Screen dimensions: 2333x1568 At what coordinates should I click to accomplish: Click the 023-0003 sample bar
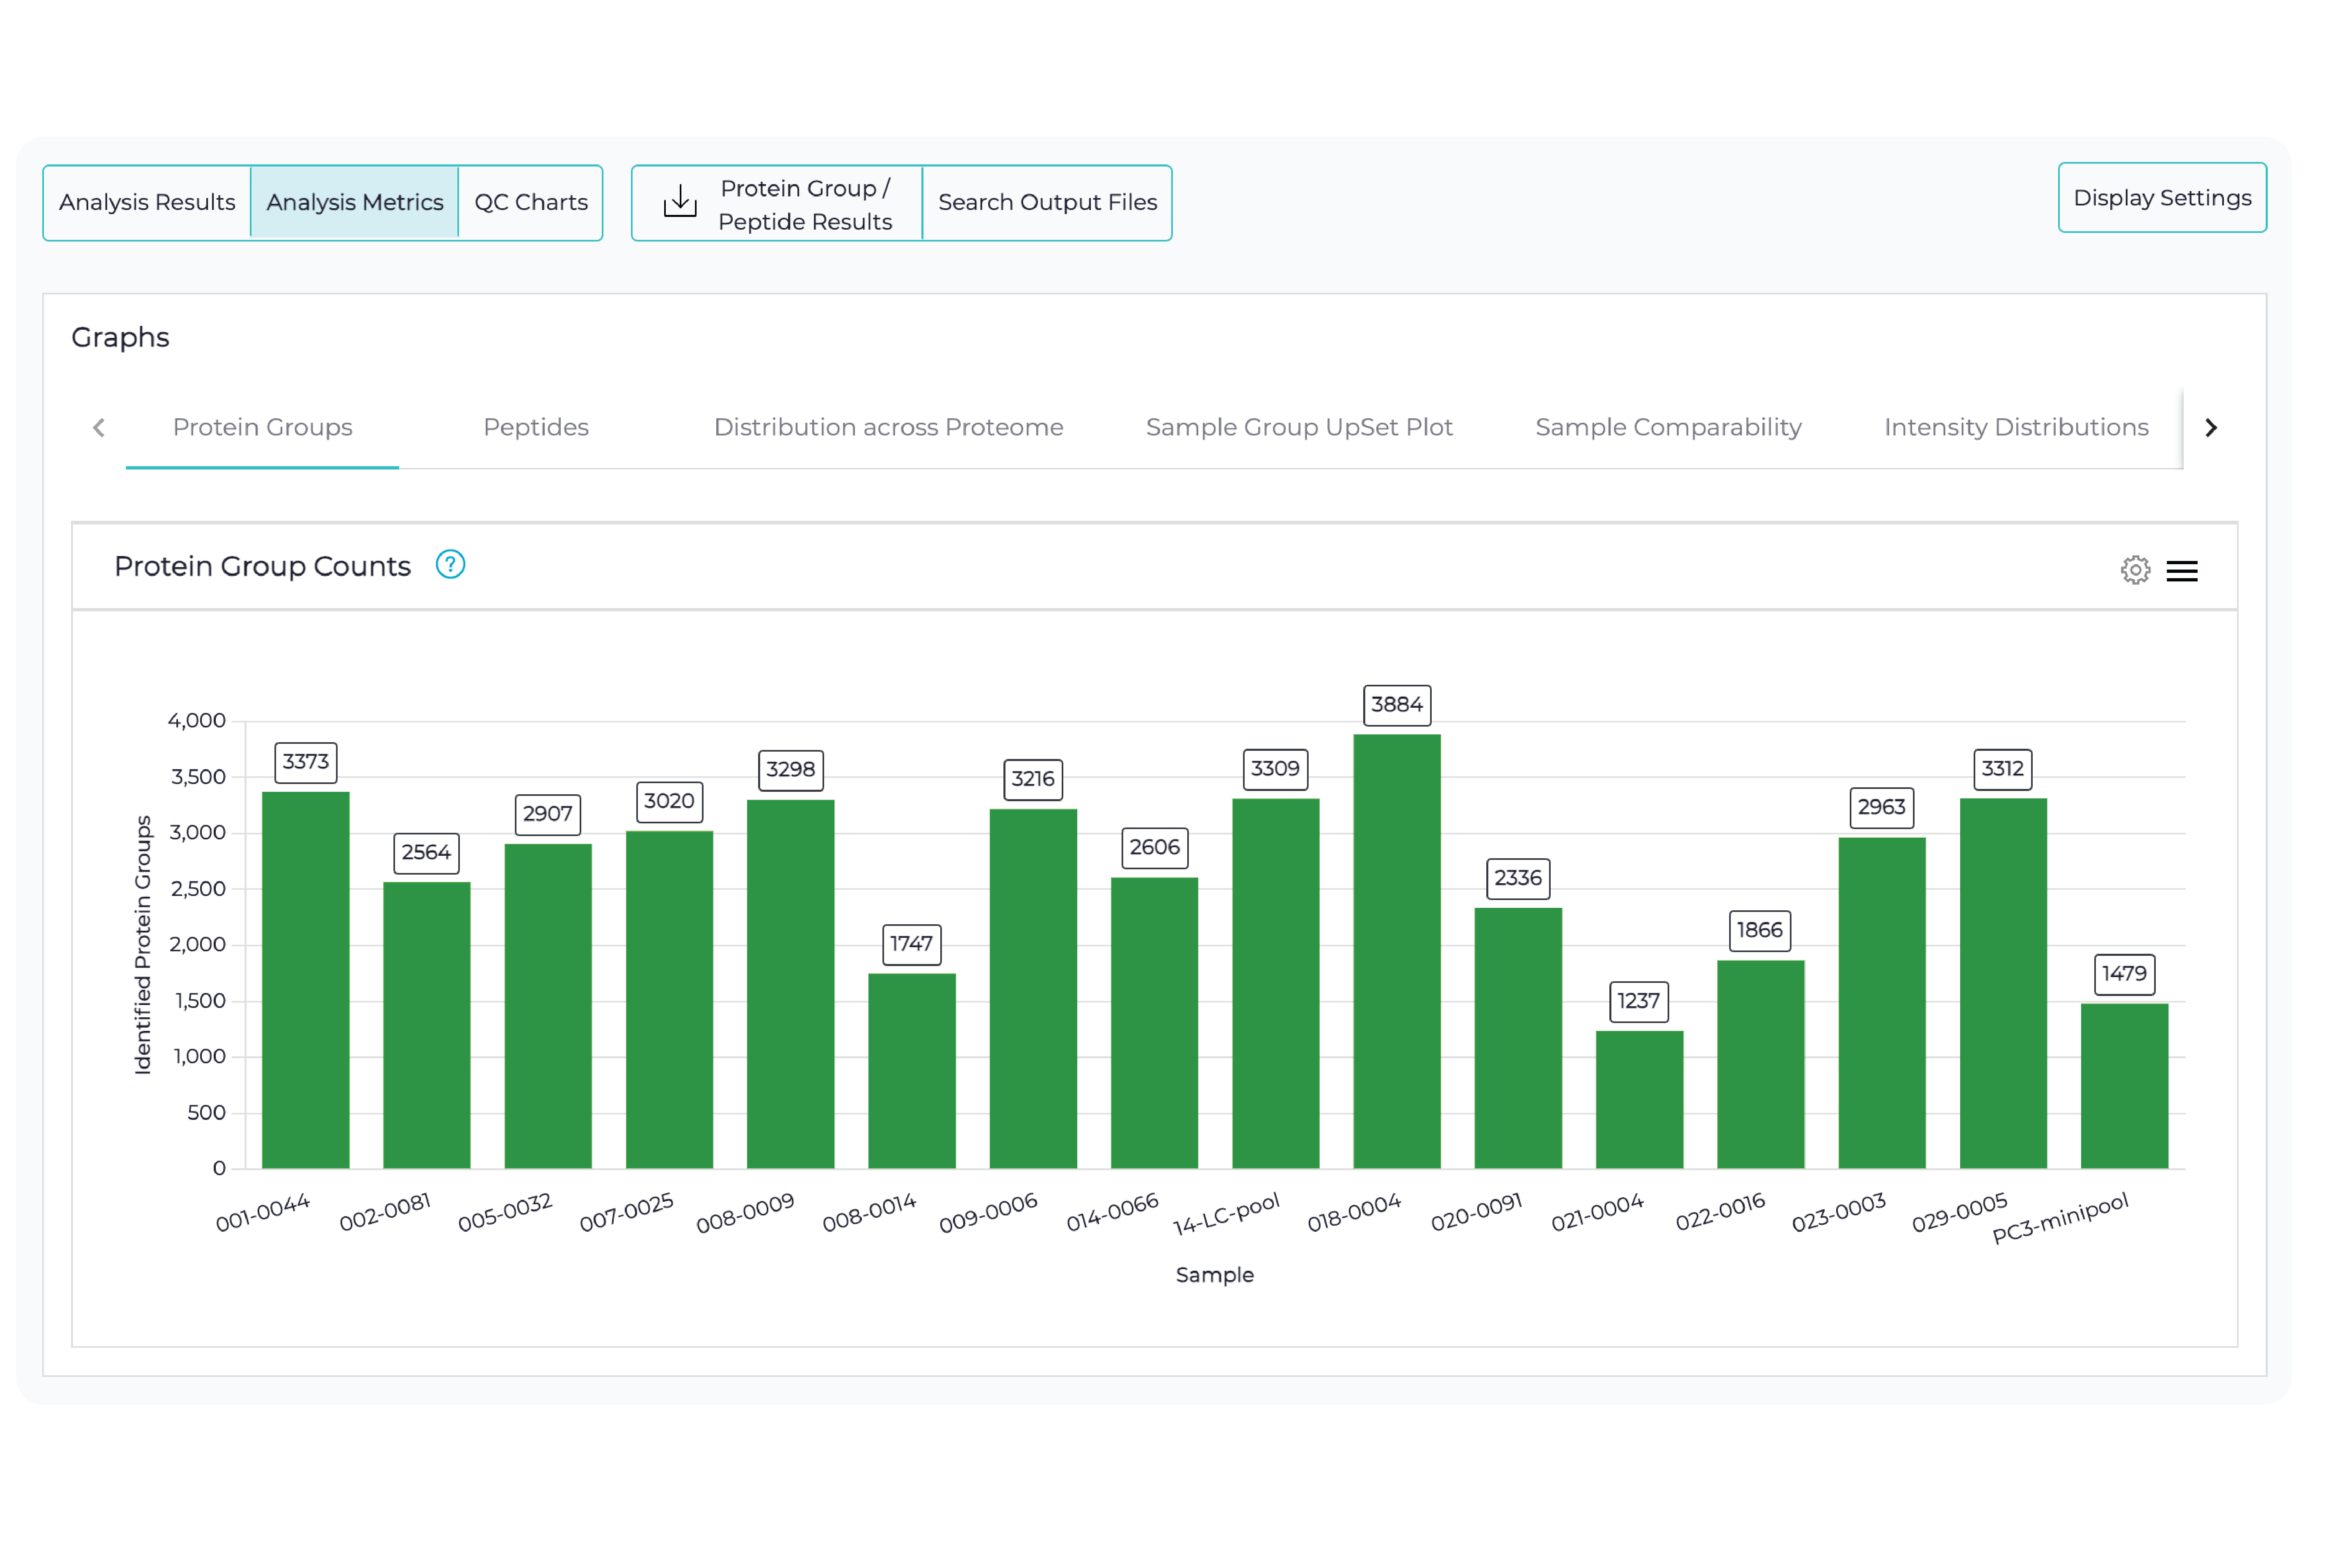[1882, 1003]
